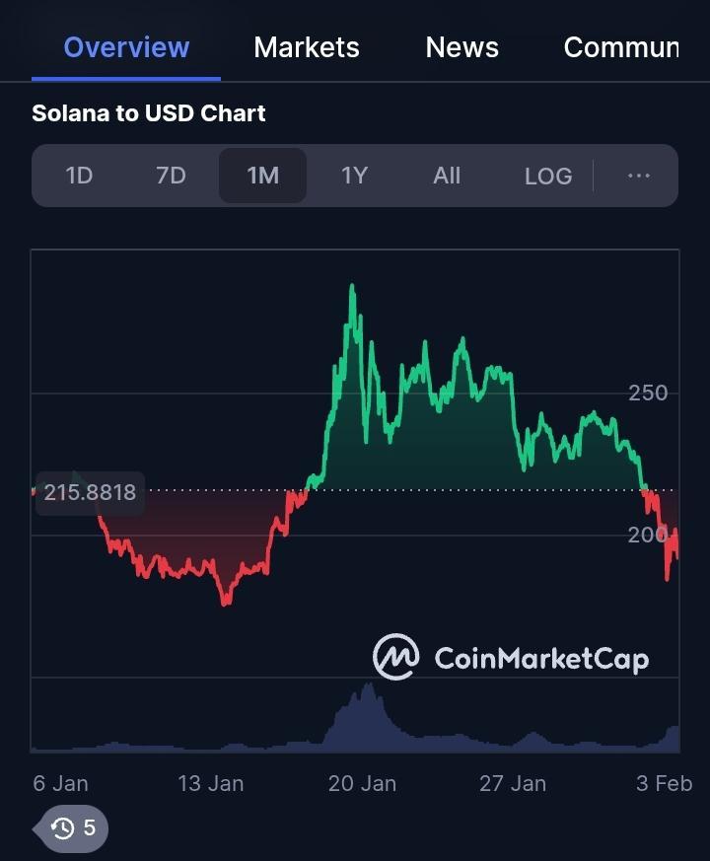Open the three-dot chart options menu
Viewport: 710px width, 861px height.
(x=639, y=176)
